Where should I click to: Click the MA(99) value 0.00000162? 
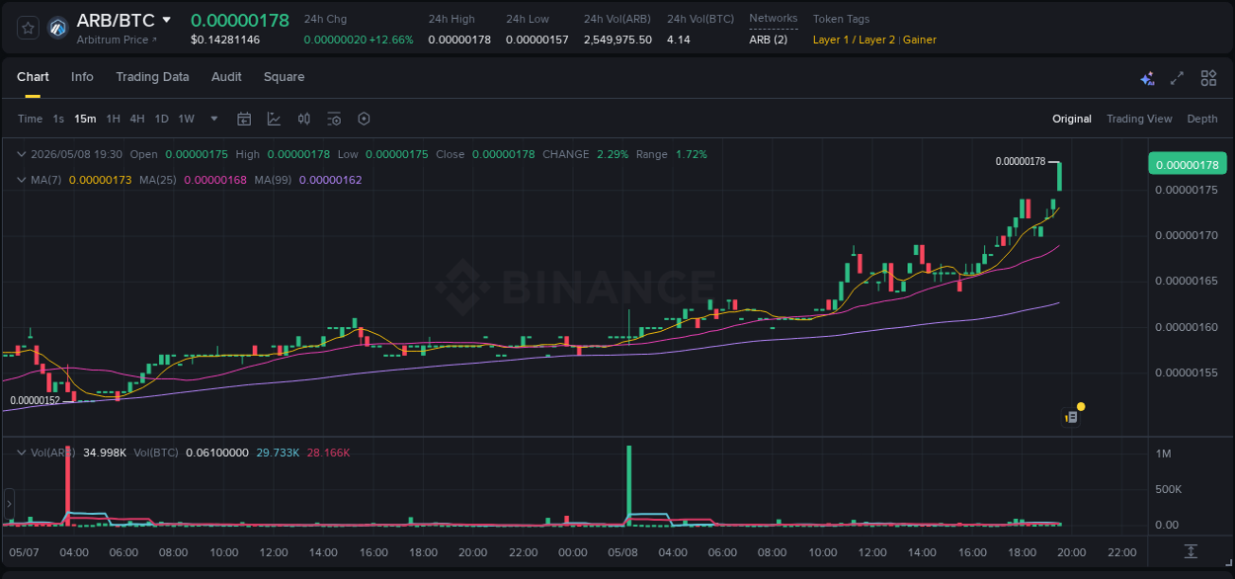(330, 180)
